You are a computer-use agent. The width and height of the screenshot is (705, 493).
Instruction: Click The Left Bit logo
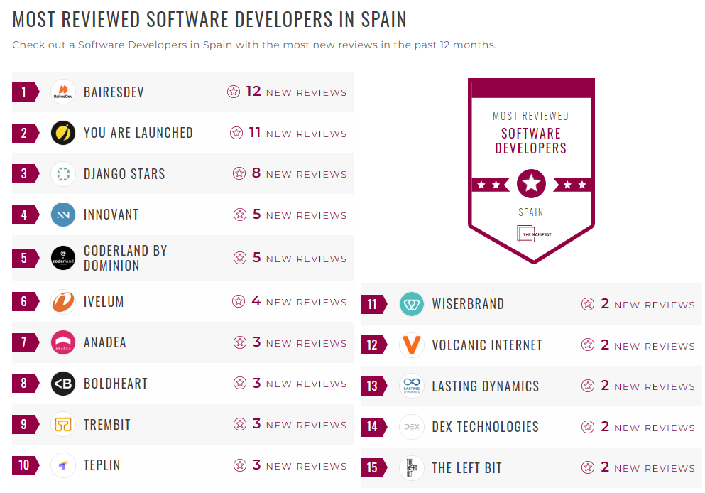pos(411,468)
